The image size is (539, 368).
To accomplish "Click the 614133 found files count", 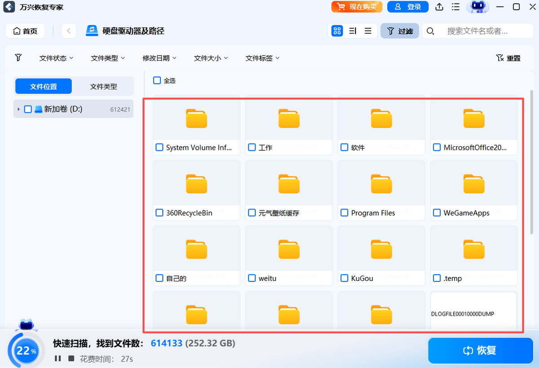I will [167, 343].
